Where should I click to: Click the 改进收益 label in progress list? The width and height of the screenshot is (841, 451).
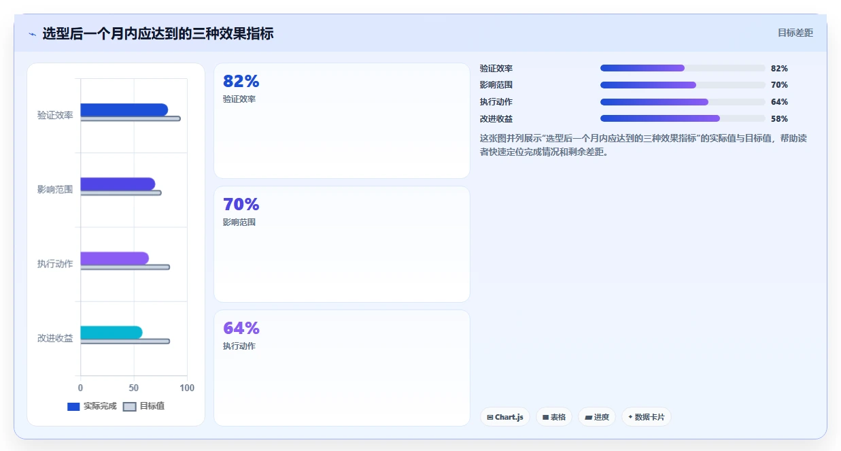click(496, 118)
